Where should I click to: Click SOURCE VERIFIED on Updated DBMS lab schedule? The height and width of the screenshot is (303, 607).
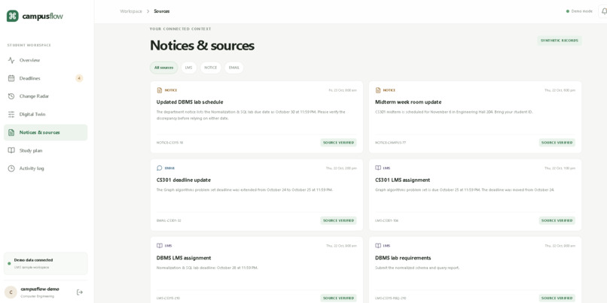[339, 143]
